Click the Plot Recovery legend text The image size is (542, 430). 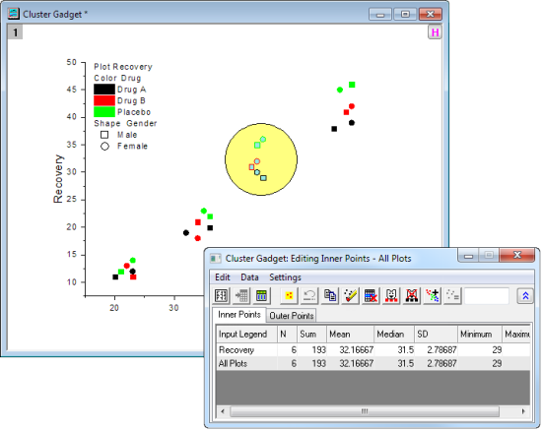123,67
